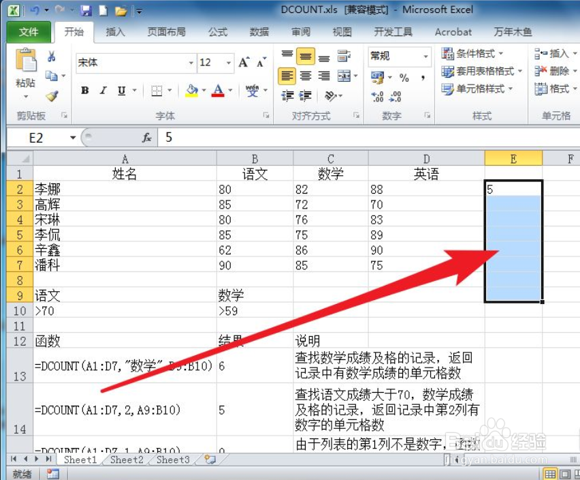Open the conditional formatting (条件格式) icon
The height and width of the screenshot is (480, 580).
pos(473,54)
